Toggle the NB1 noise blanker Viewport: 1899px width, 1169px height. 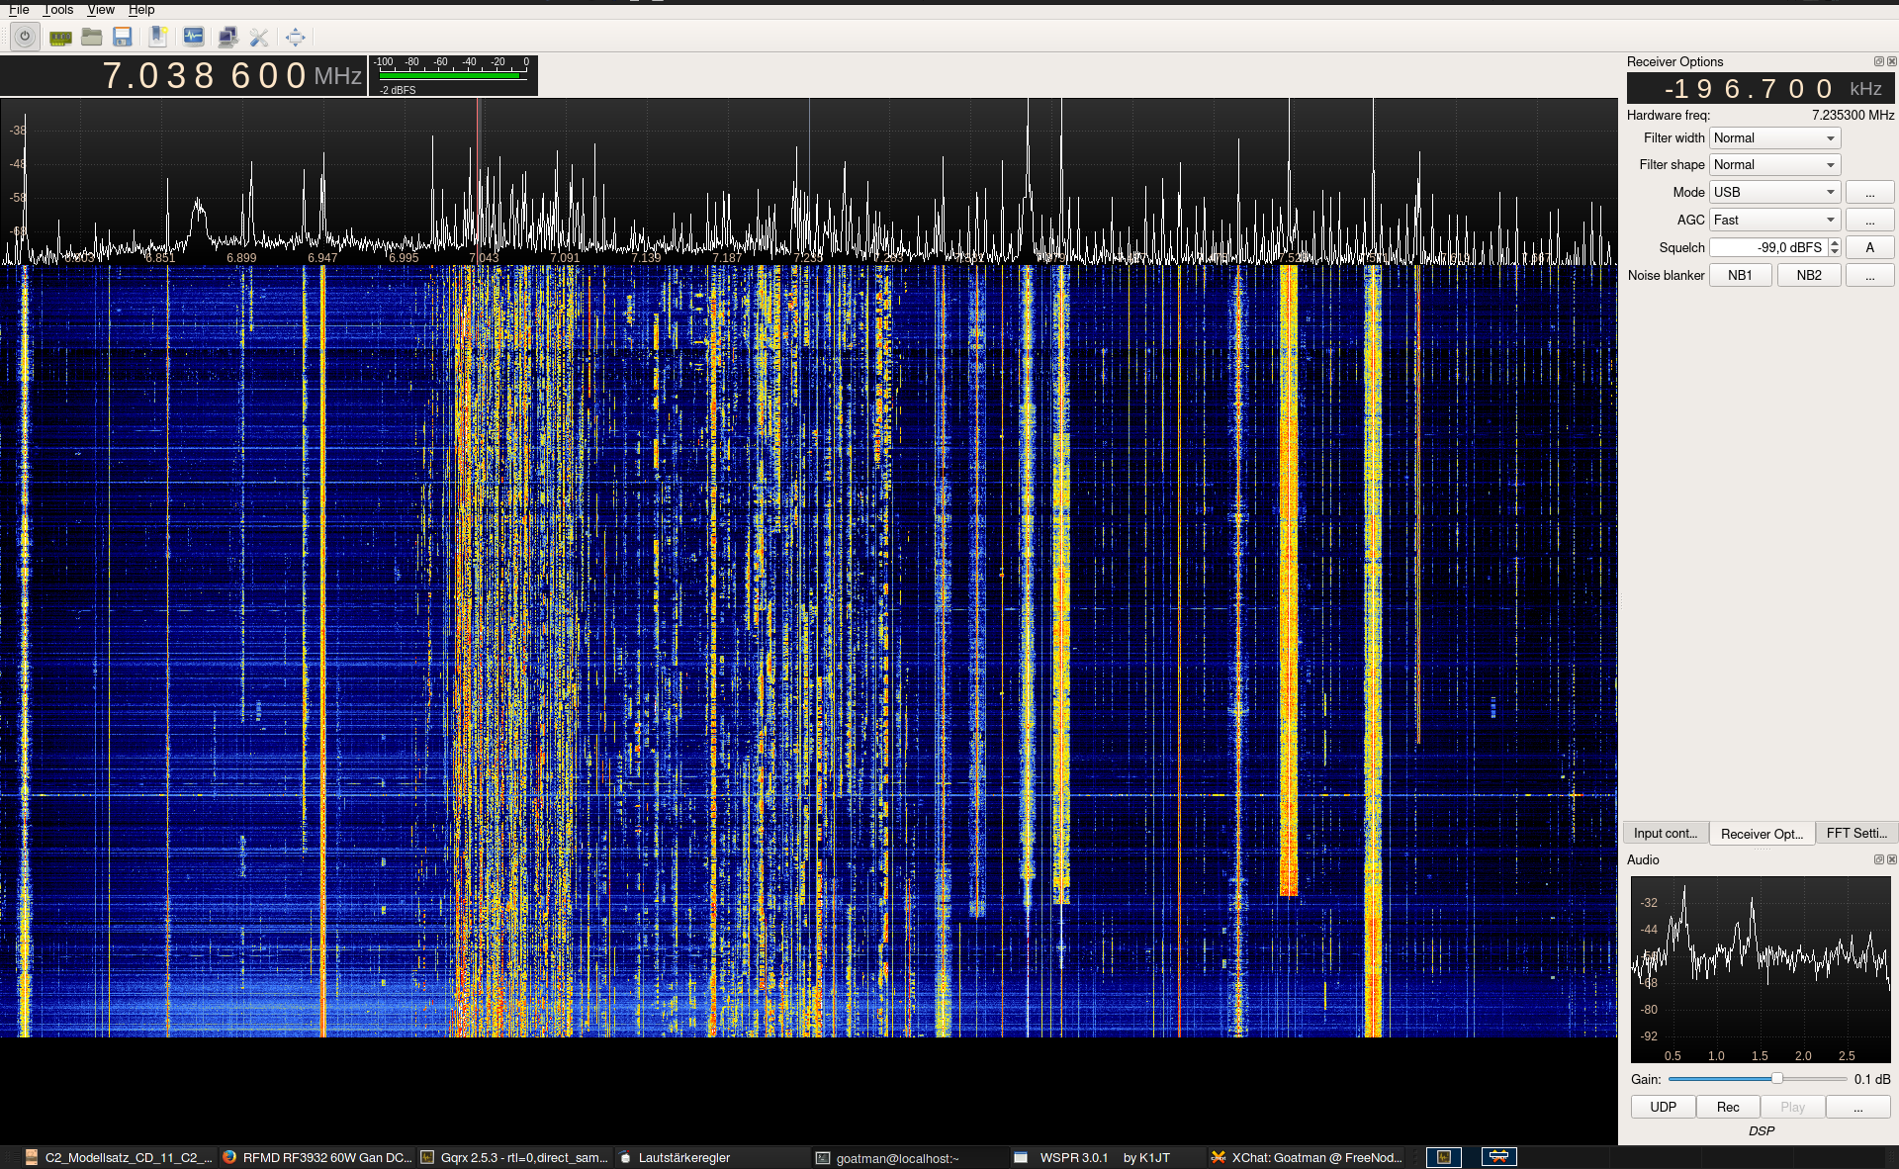(x=1740, y=275)
